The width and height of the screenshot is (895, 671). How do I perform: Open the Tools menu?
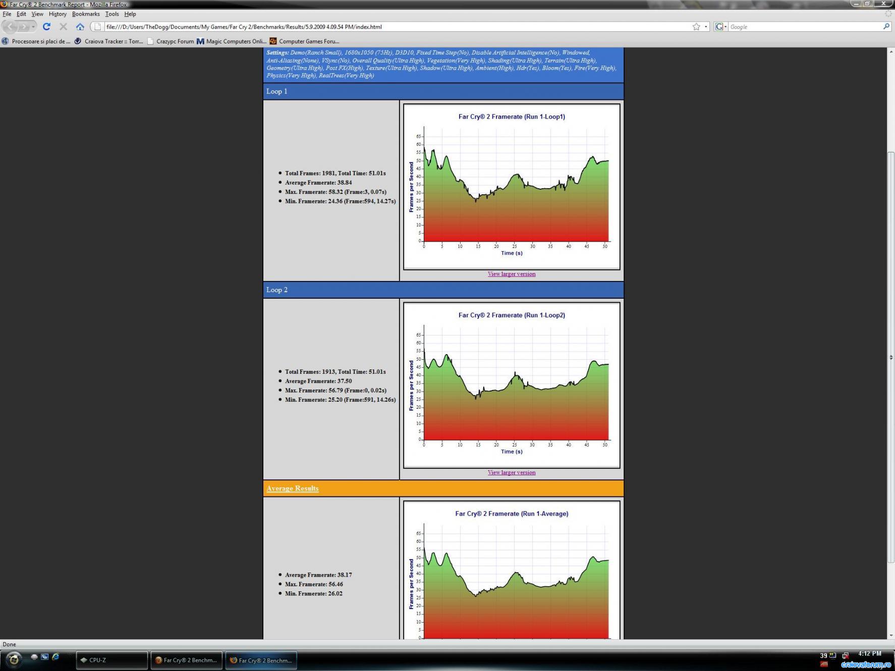coord(112,14)
